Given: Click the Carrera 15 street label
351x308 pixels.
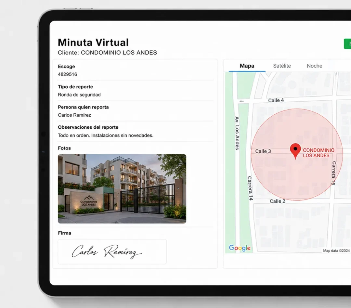Looking at the screenshot, I should pos(333,173).
